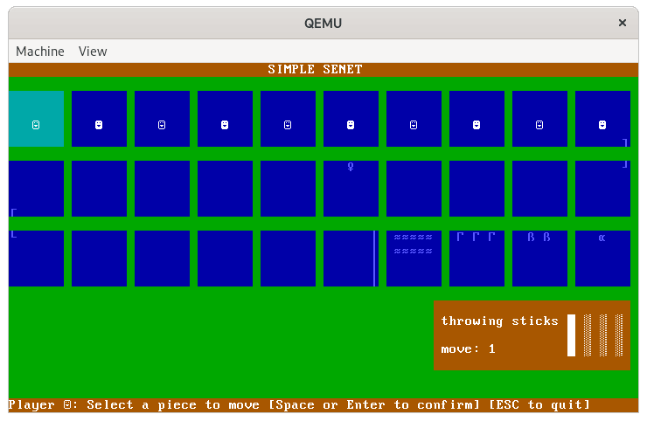
Task: Click the SIMPLE SENET title banner
Action: click(x=315, y=70)
